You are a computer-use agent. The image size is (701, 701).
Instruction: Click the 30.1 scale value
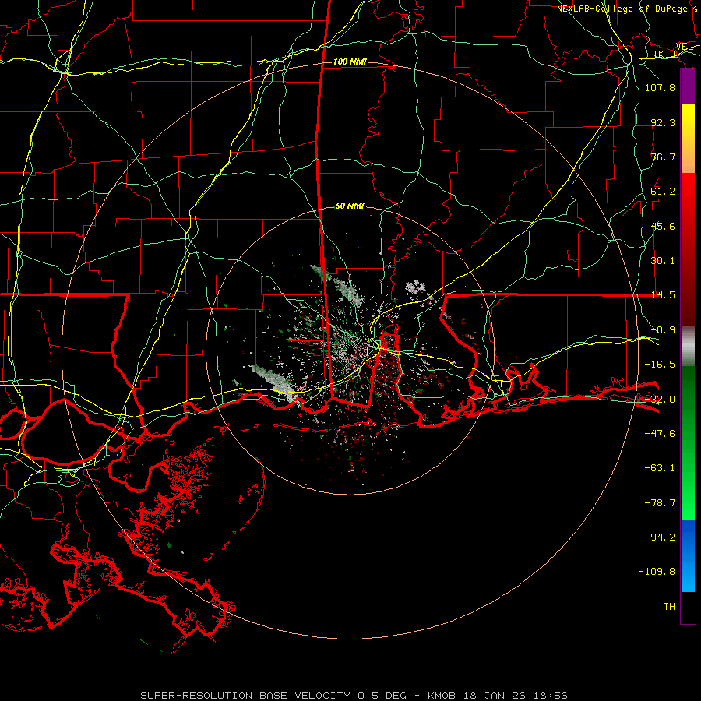[x=663, y=261]
